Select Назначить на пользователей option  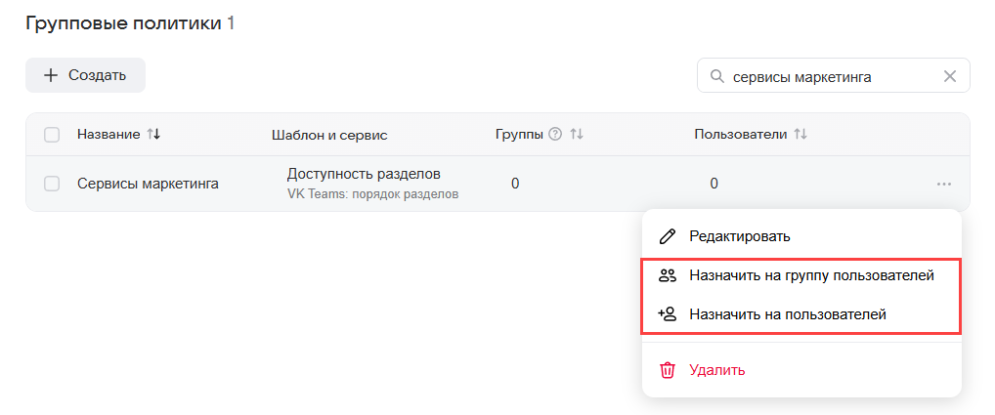(787, 314)
